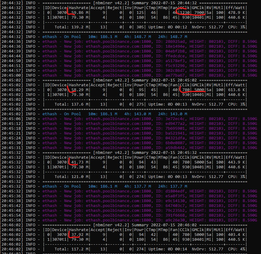Click job ID ffedcdce
This screenshot has height=254, width=261.
click(x=175, y=56)
